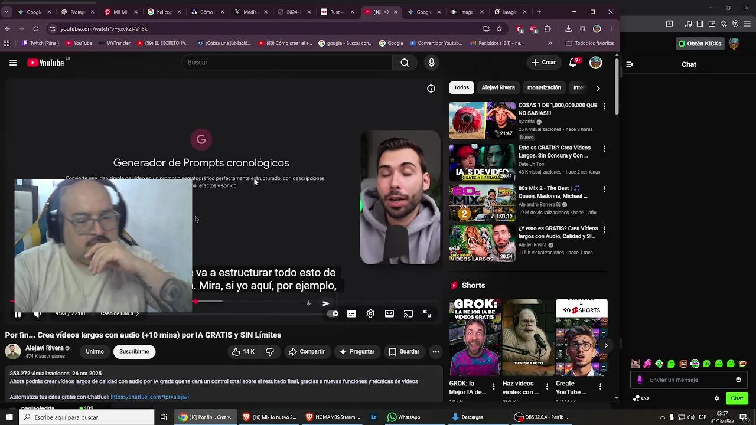Bookmark the page with the star icon

[x=499, y=28]
